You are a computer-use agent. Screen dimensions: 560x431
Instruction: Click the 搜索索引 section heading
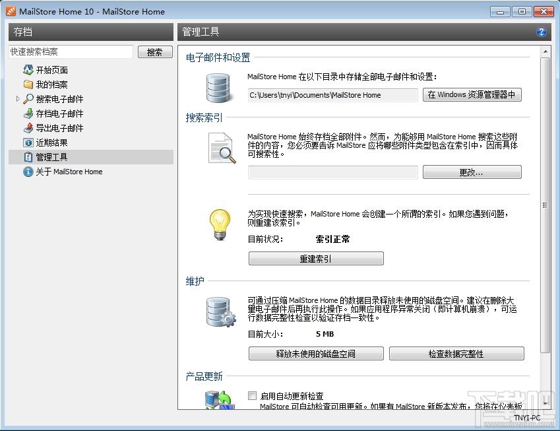pos(204,117)
